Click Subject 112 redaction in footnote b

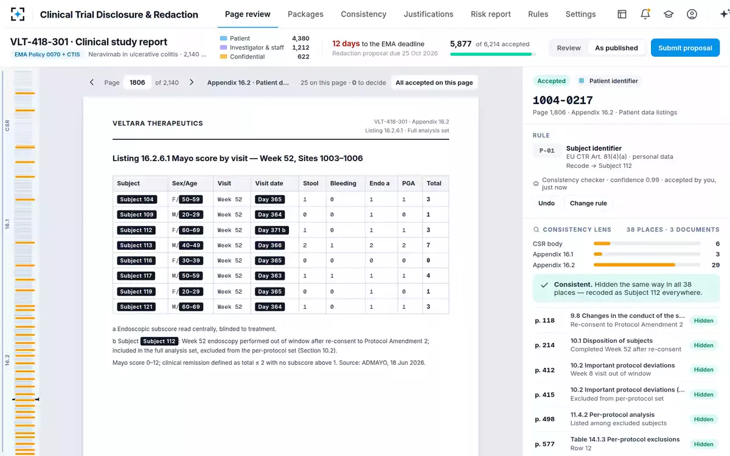click(159, 341)
